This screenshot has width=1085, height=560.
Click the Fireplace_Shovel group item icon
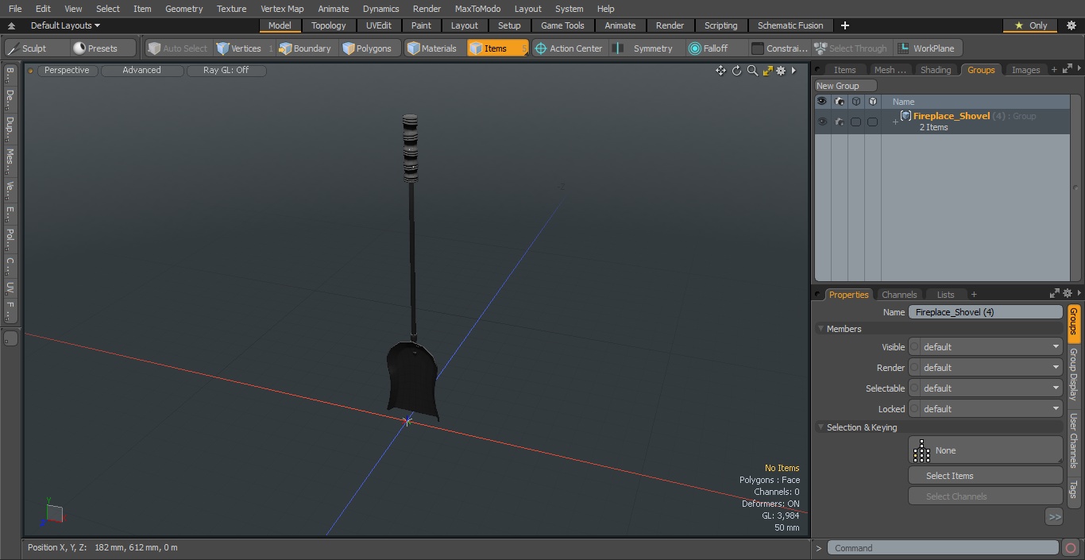point(905,116)
